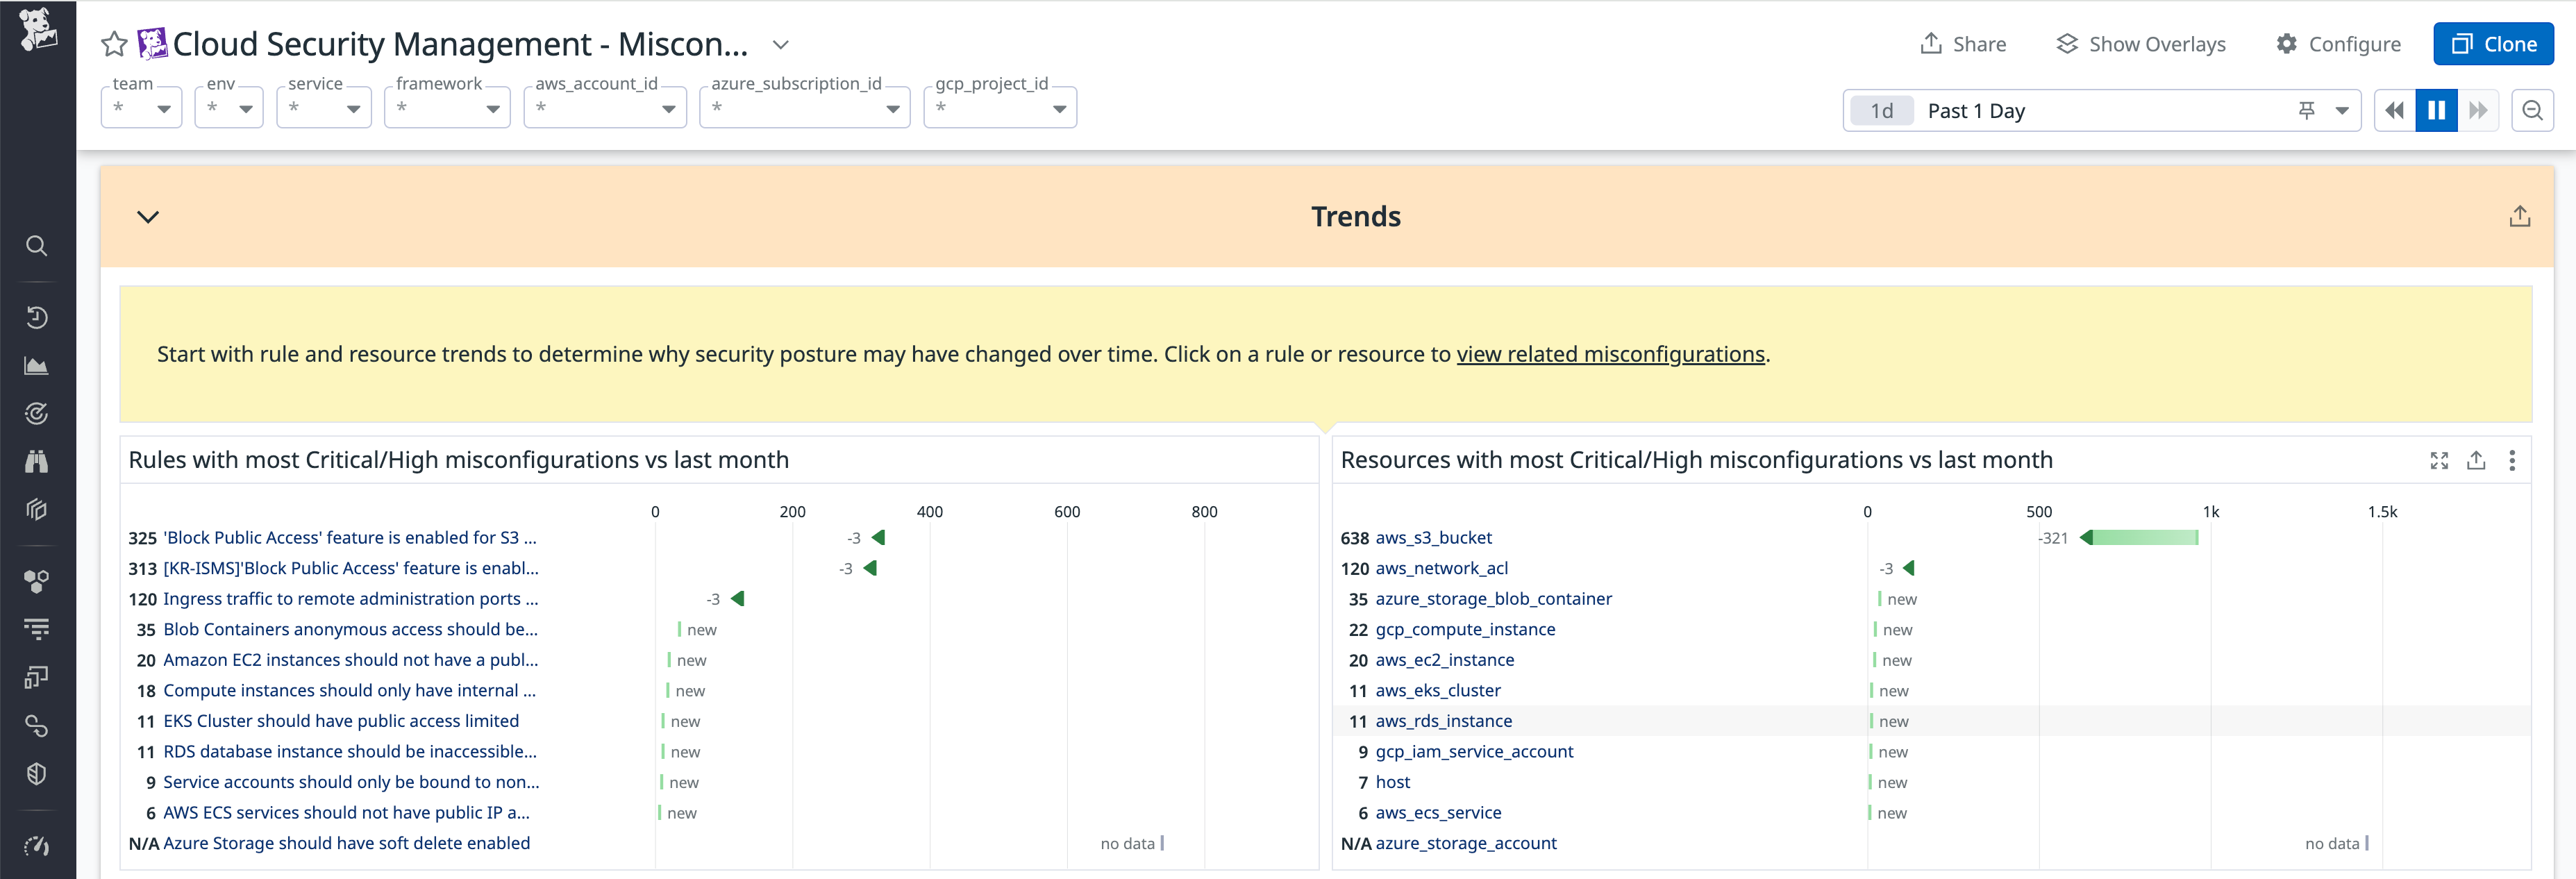Open the Configure menu

[x=2338, y=44]
